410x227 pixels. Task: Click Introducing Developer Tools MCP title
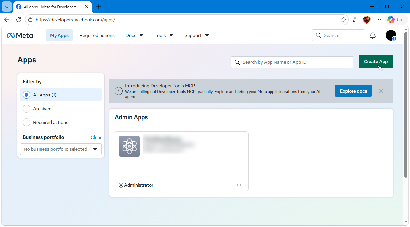pyautogui.click(x=160, y=86)
